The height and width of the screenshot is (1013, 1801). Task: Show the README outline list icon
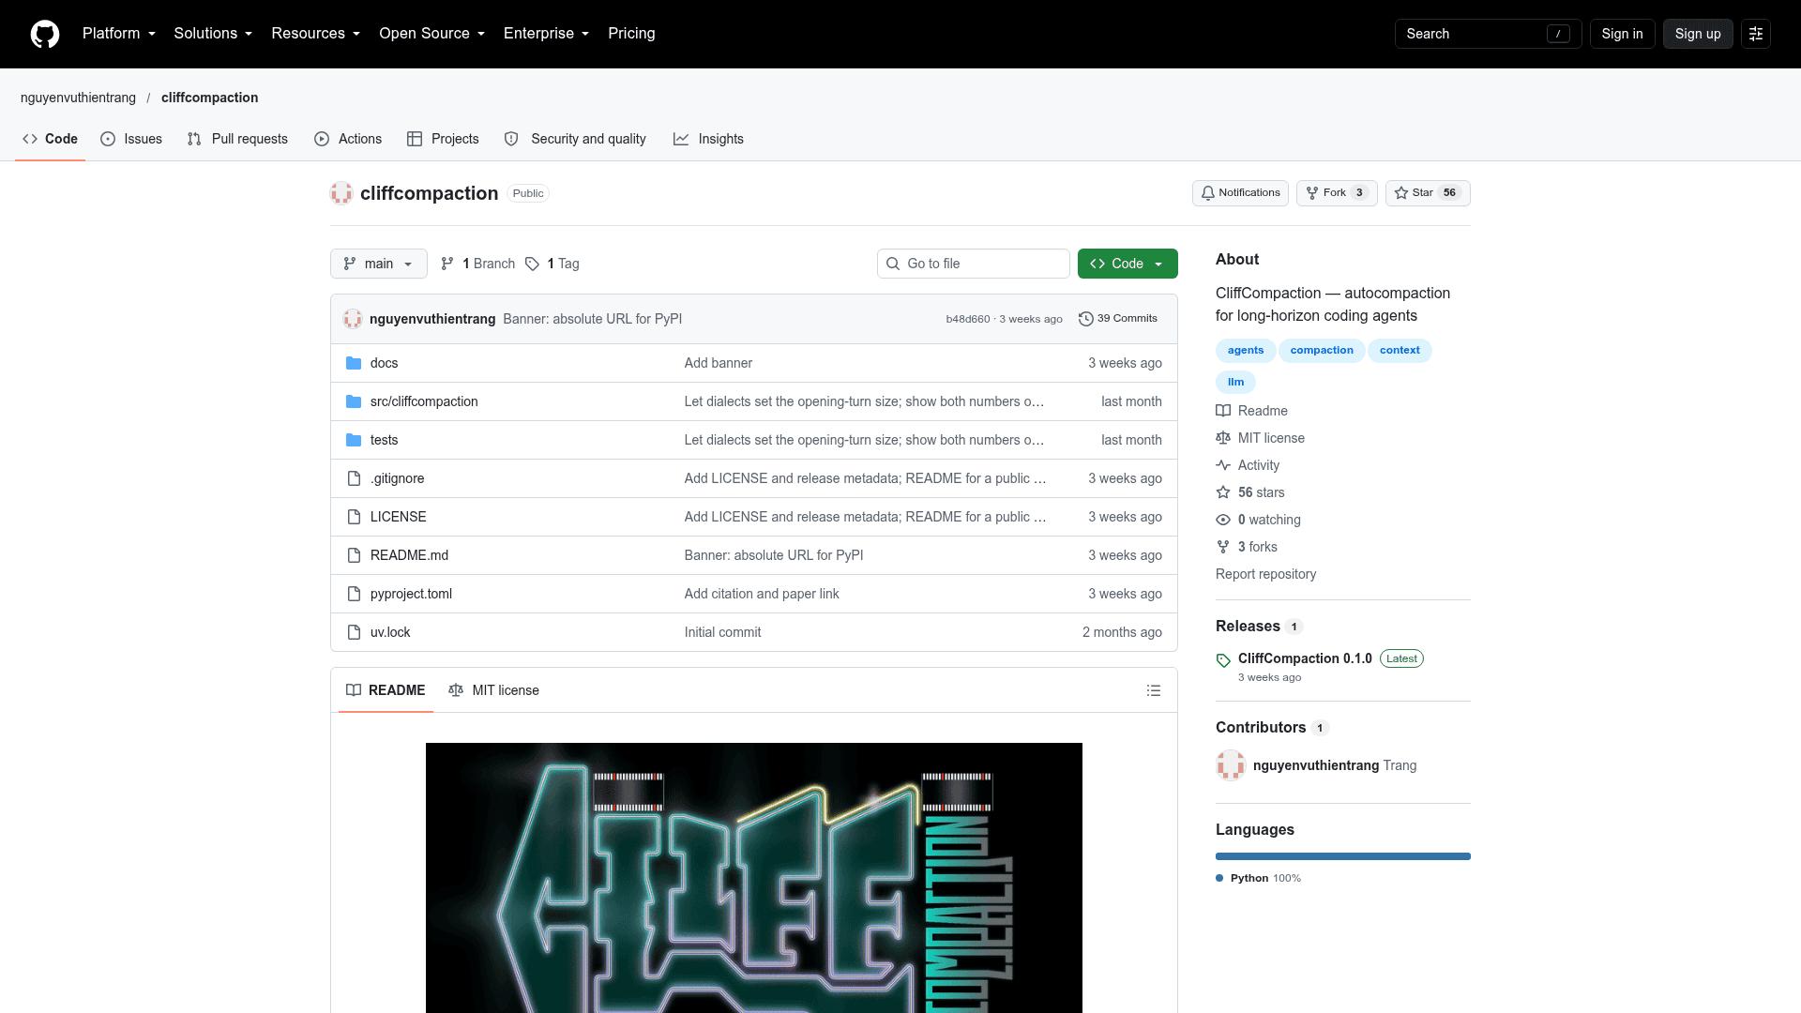pos(1154,690)
